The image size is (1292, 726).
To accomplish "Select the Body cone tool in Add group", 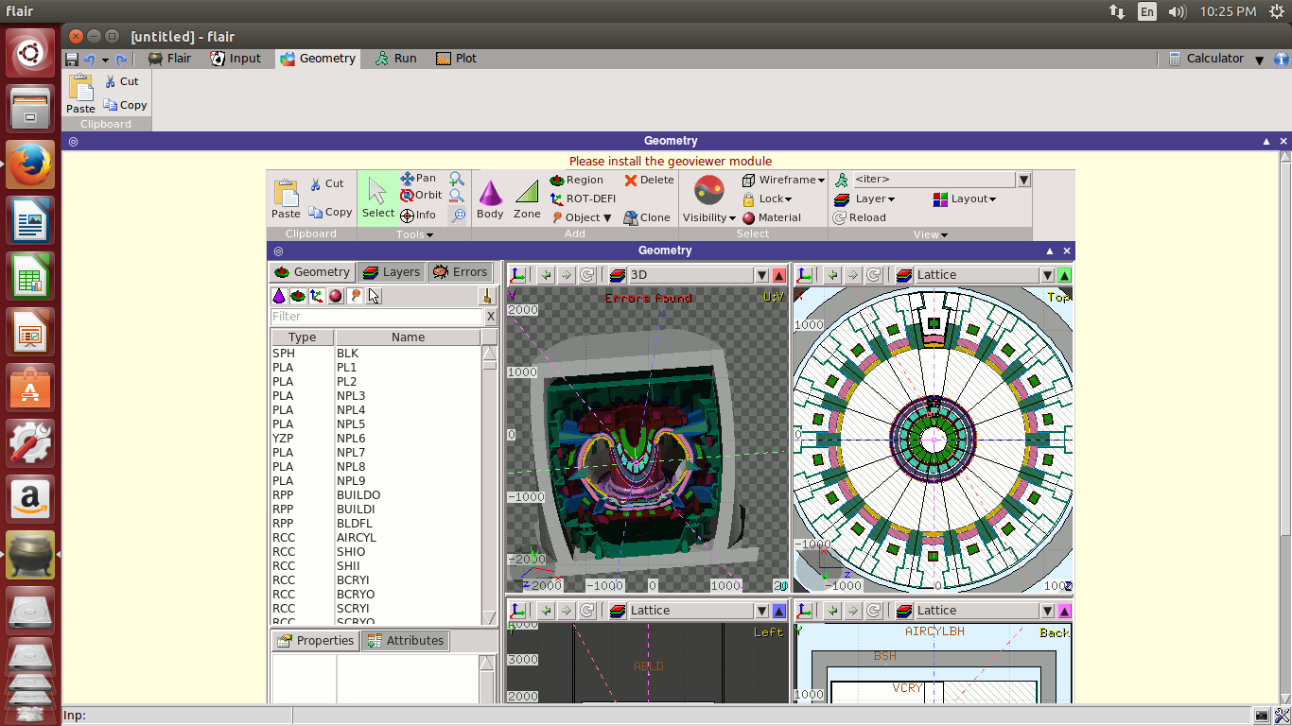I will [490, 199].
